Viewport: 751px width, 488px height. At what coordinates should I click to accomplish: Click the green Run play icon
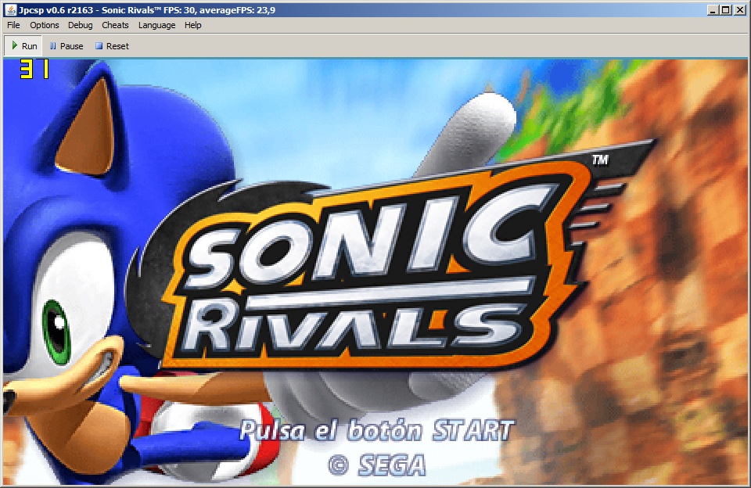point(15,45)
